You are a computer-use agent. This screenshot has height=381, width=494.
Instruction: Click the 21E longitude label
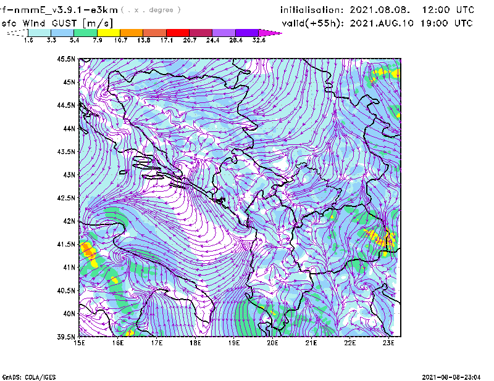coord(311,343)
